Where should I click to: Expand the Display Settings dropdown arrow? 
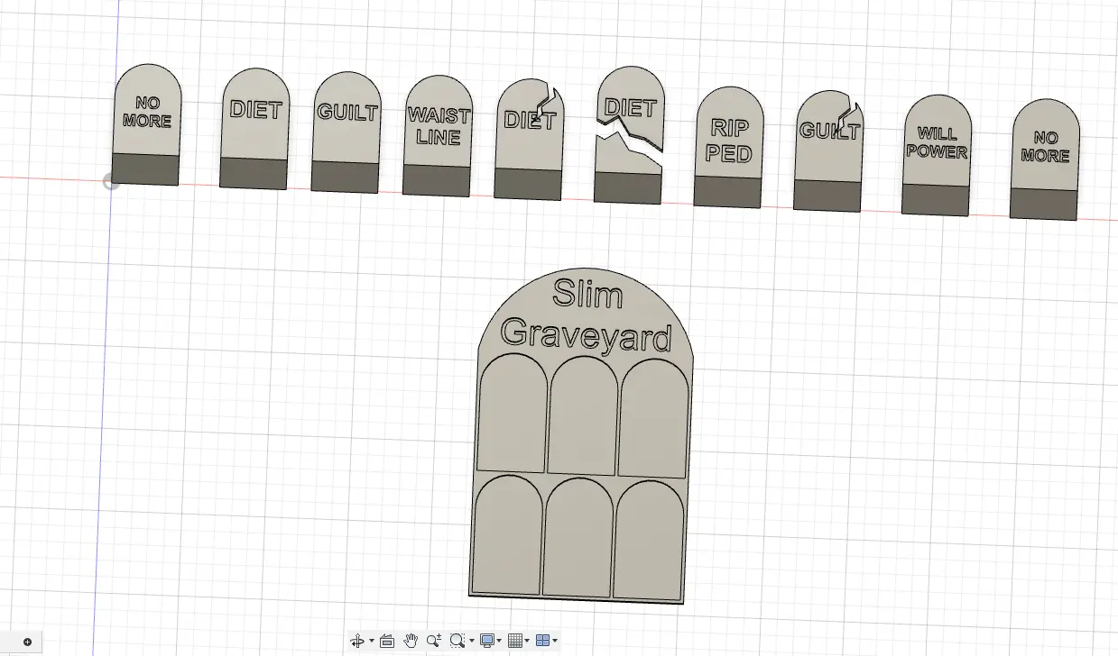point(499,642)
